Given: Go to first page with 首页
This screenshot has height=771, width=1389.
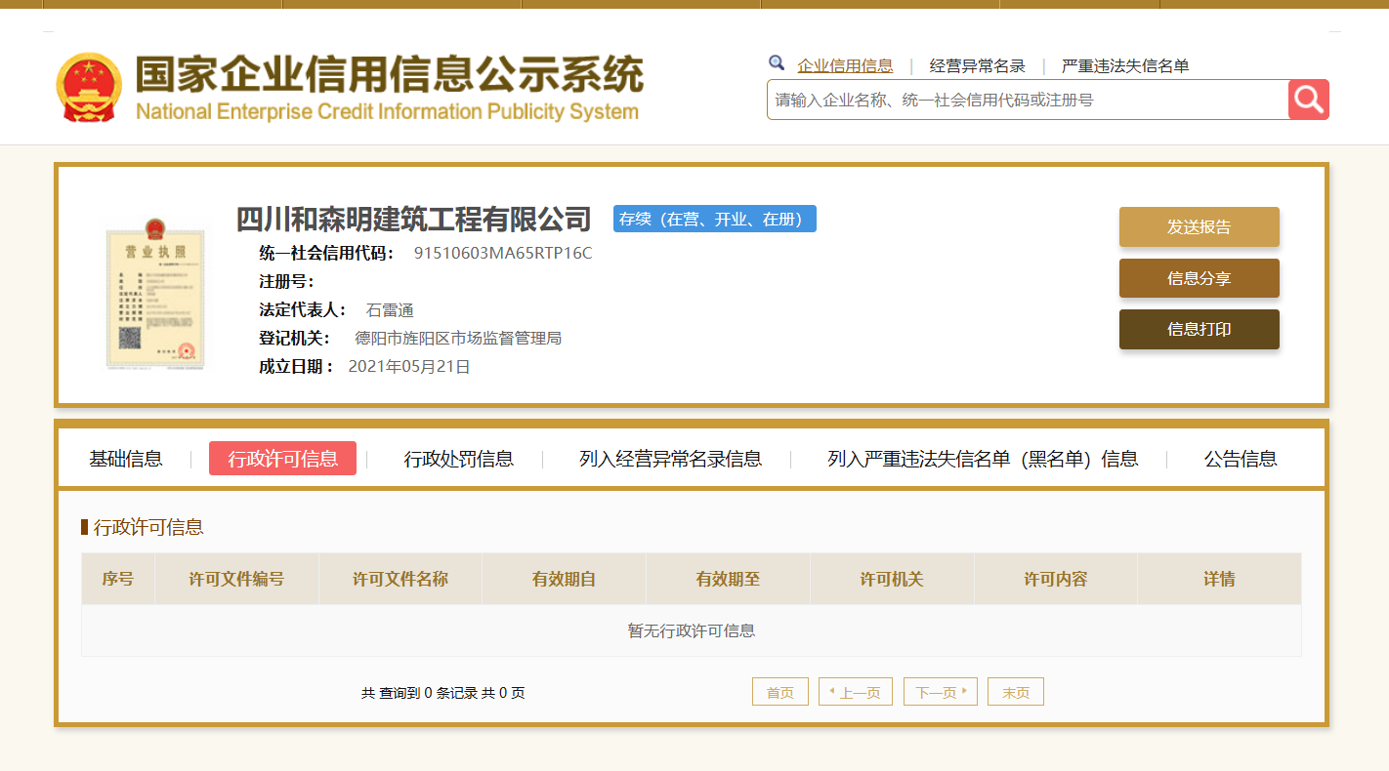Looking at the screenshot, I should (x=780, y=692).
